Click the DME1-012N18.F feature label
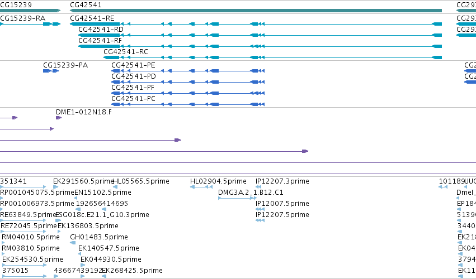Viewport: 476px width, 279px height. click(x=84, y=112)
